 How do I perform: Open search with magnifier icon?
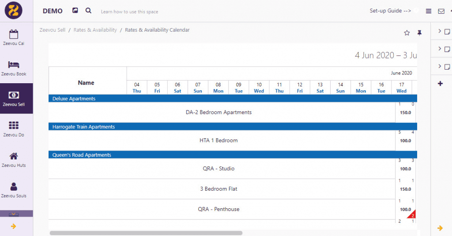(x=88, y=11)
